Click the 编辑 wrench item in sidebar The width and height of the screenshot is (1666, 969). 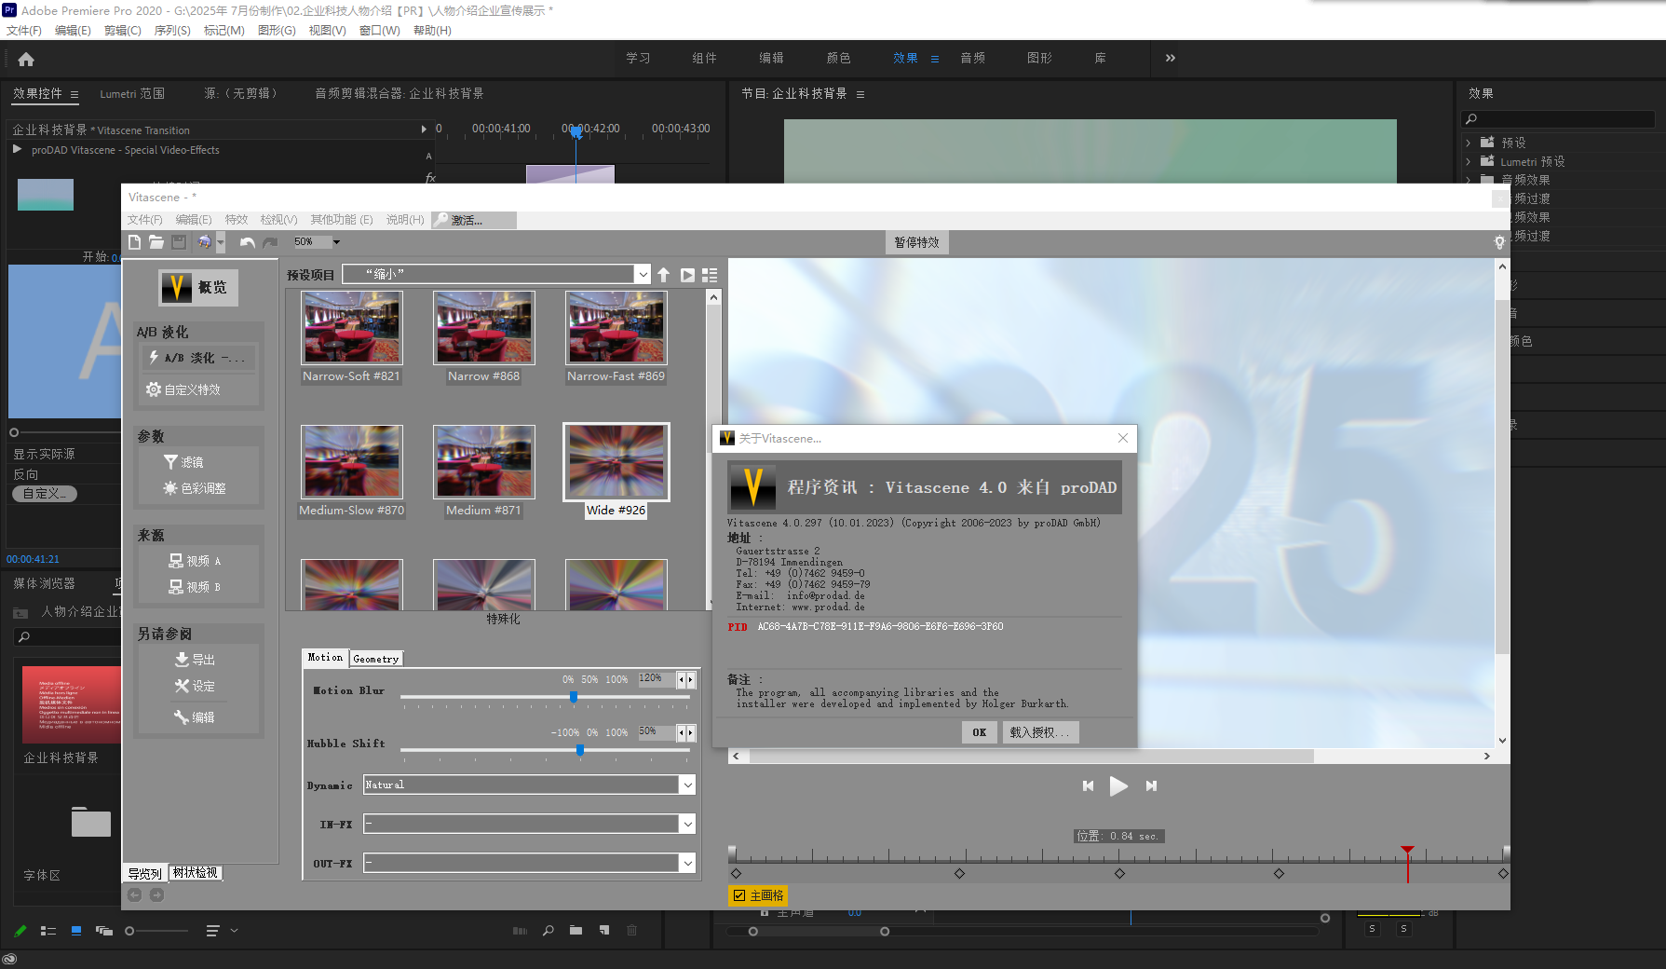(x=195, y=717)
